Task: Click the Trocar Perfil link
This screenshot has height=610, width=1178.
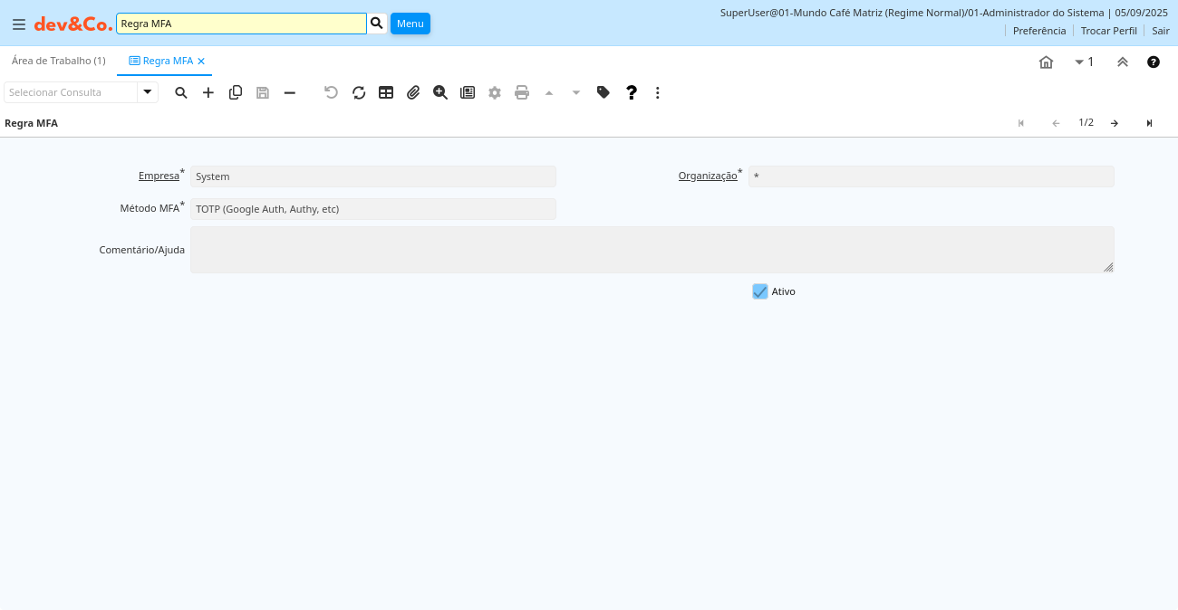Action: coord(1108,31)
